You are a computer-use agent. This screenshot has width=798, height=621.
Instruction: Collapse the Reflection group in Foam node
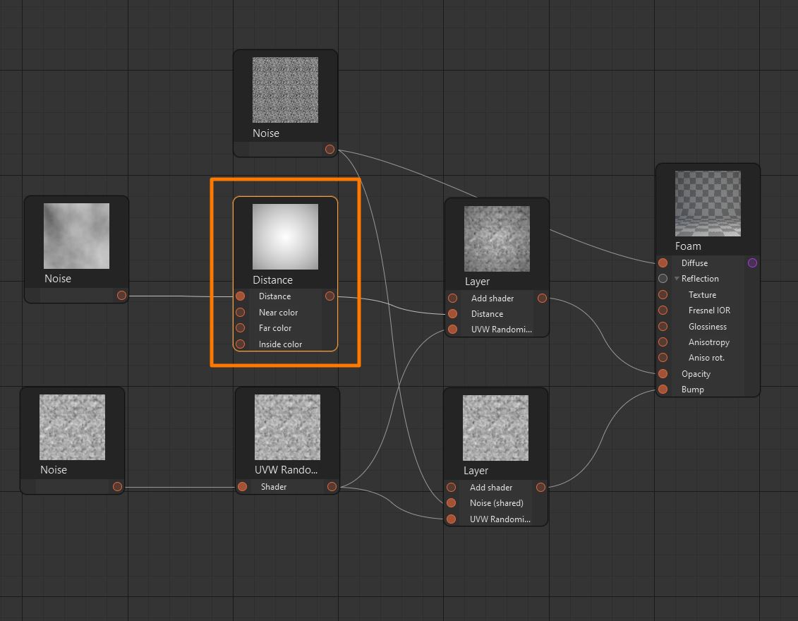[x=677, y=279]
